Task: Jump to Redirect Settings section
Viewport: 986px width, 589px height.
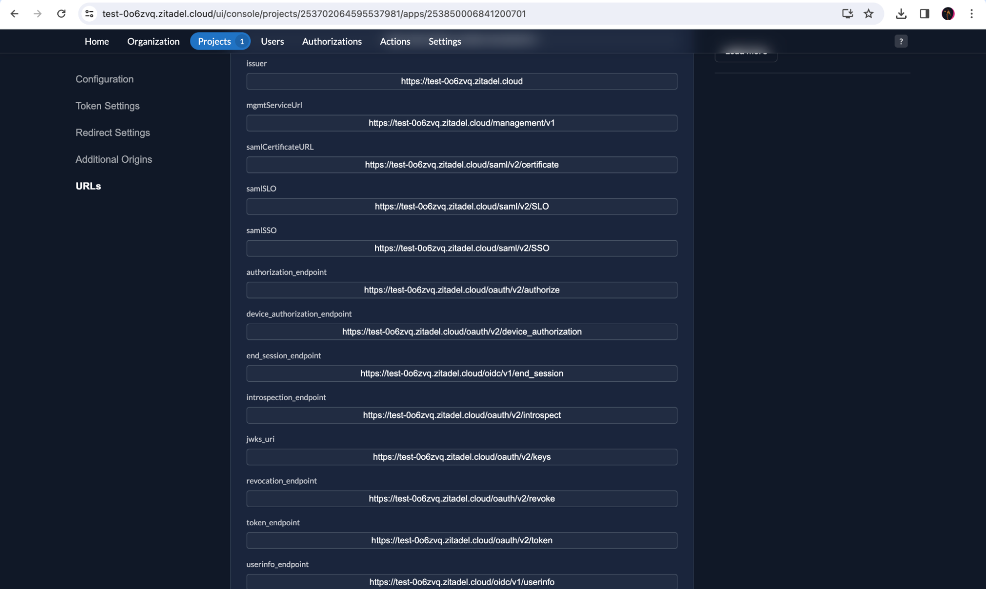Action: 112,133
